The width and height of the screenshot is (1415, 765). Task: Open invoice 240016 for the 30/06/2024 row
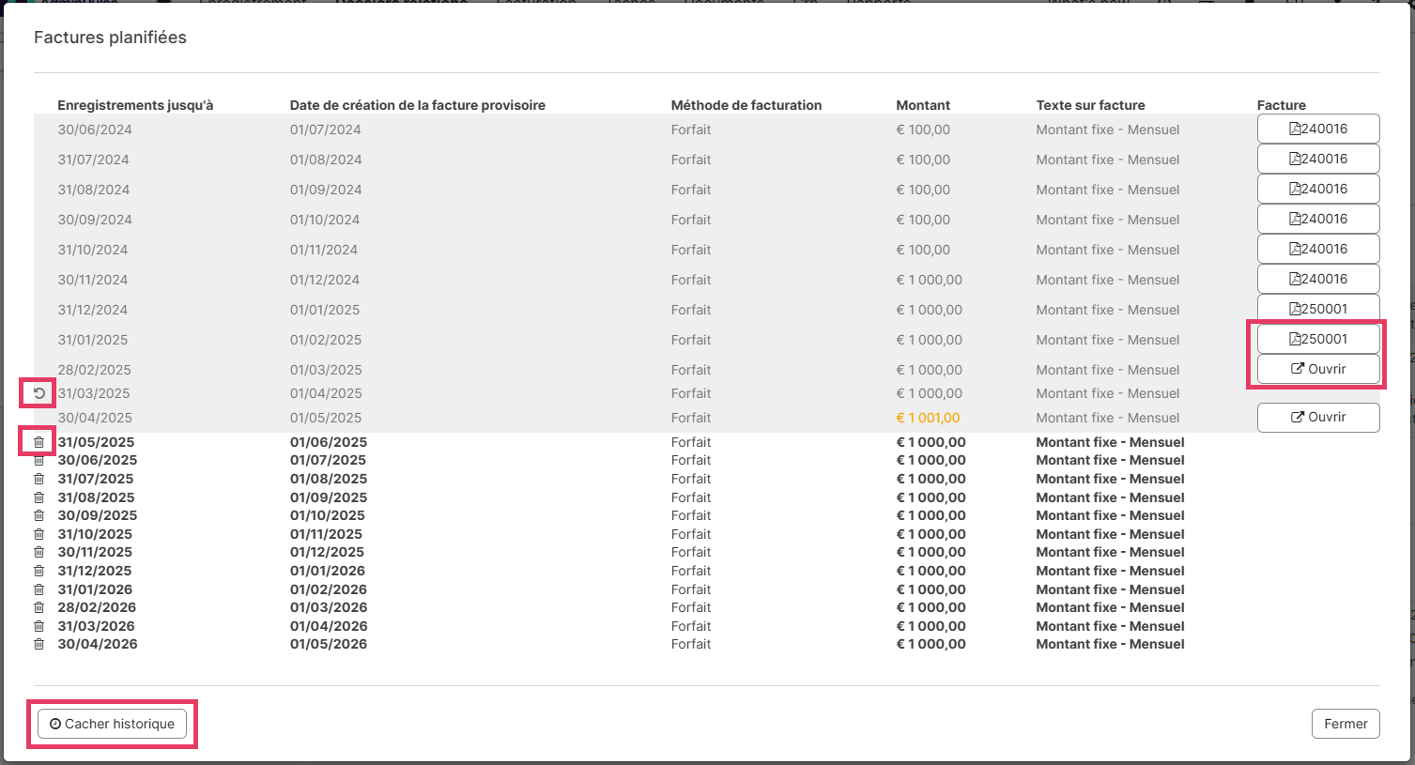tap(1317, 130)
